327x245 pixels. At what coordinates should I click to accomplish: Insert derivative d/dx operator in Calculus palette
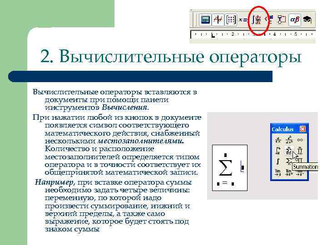coord(278,140)
